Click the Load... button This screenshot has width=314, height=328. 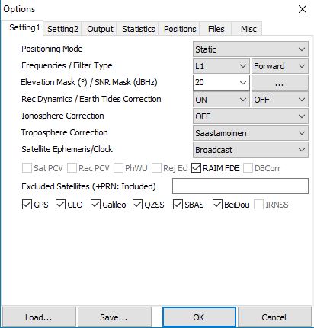click(39, 317)
